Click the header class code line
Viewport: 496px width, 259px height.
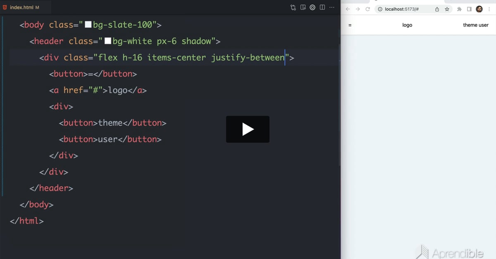coord(125,41)
